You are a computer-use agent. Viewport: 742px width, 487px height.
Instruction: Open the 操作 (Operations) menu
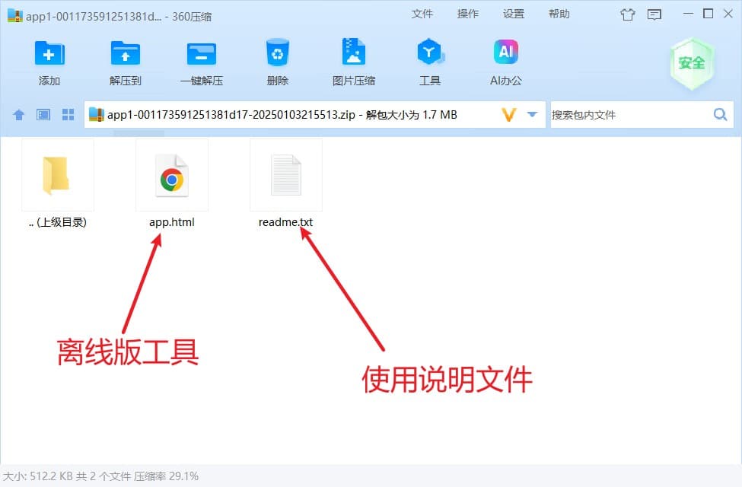pos(467,14)
